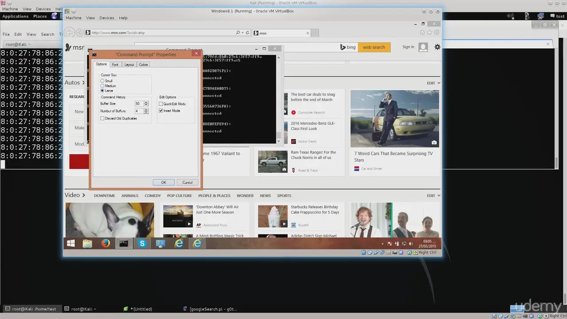Click the Buffer Size value field
The width and height of the screenshot is (567, 319).
coord(139,104)
